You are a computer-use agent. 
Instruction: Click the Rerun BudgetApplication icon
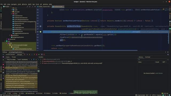point(3,54)
